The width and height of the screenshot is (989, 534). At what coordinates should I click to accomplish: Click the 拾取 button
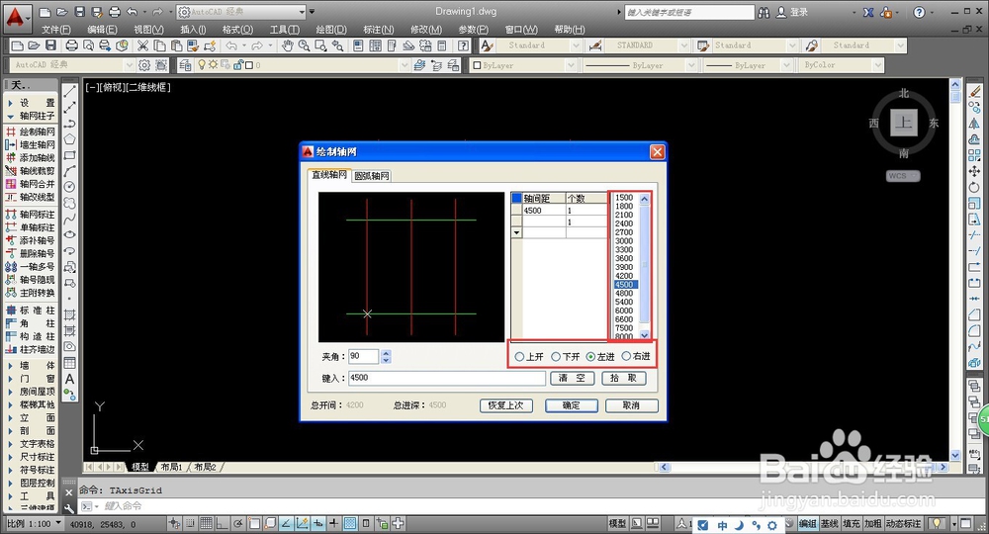(624, 378)
